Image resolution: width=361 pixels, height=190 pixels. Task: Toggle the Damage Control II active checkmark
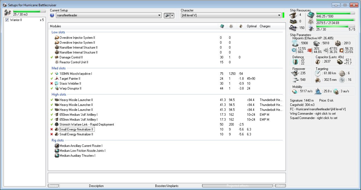coord(52,57)
